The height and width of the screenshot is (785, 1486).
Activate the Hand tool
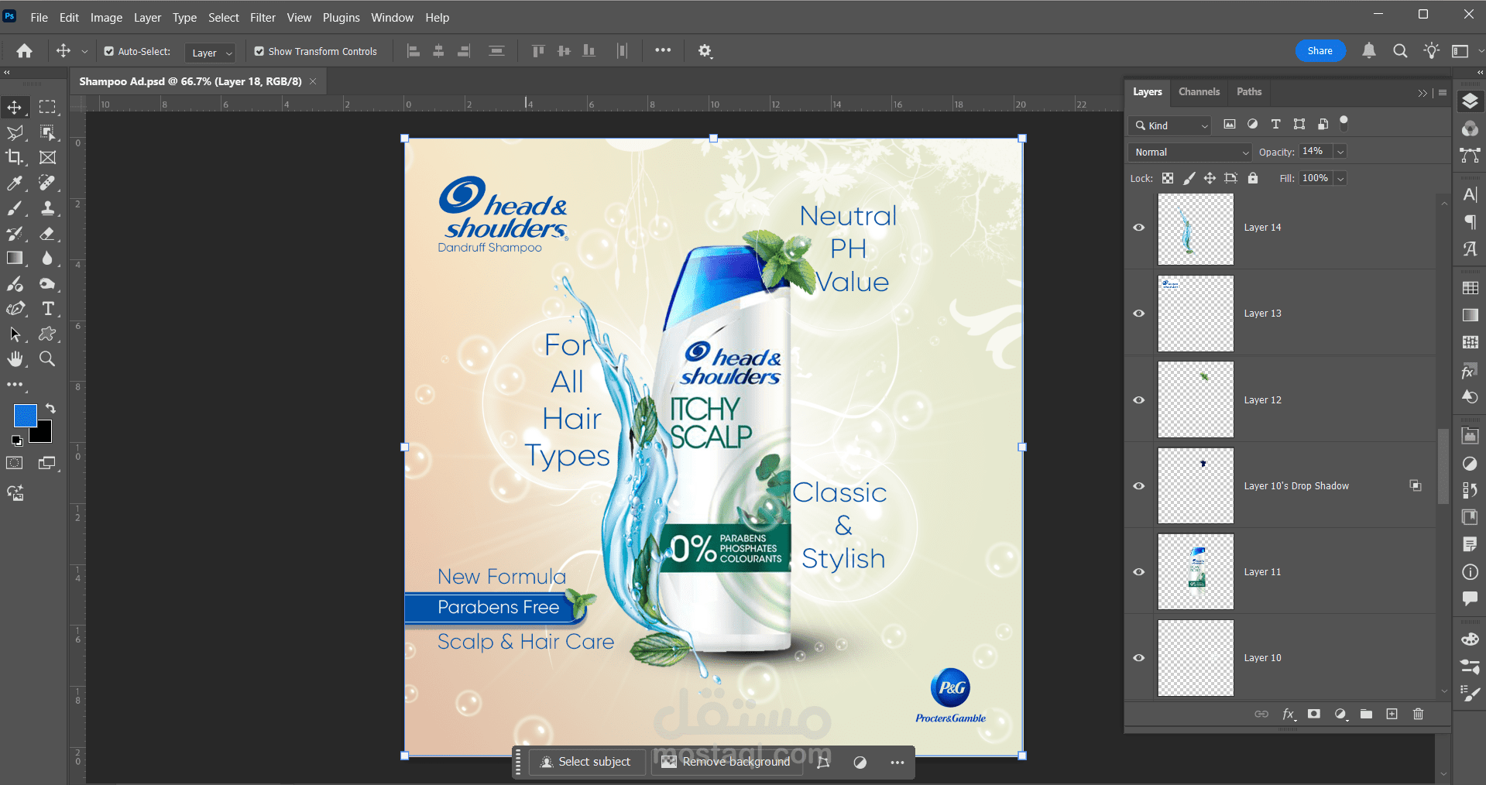[15, 358]
